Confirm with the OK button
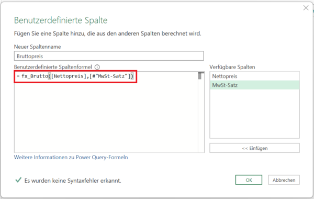Image resolution: width=314 pixels, height=199 pixels. pos(249,180)
